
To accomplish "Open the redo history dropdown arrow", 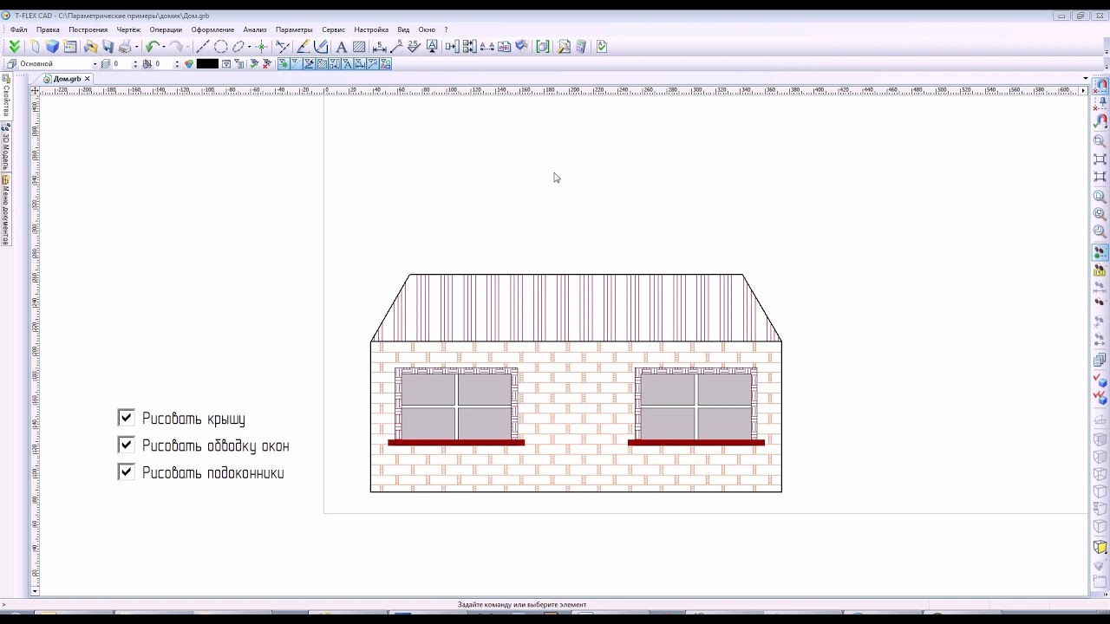I will 187,47.
